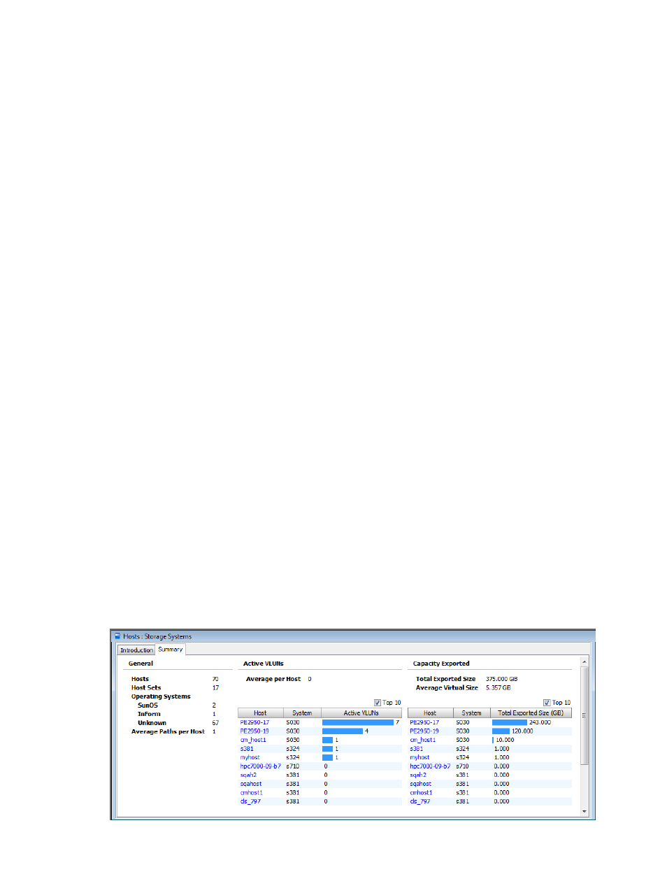Click the Hosts window title icon
The width and height of the screenshot is (667, 888).
(117, 636)
